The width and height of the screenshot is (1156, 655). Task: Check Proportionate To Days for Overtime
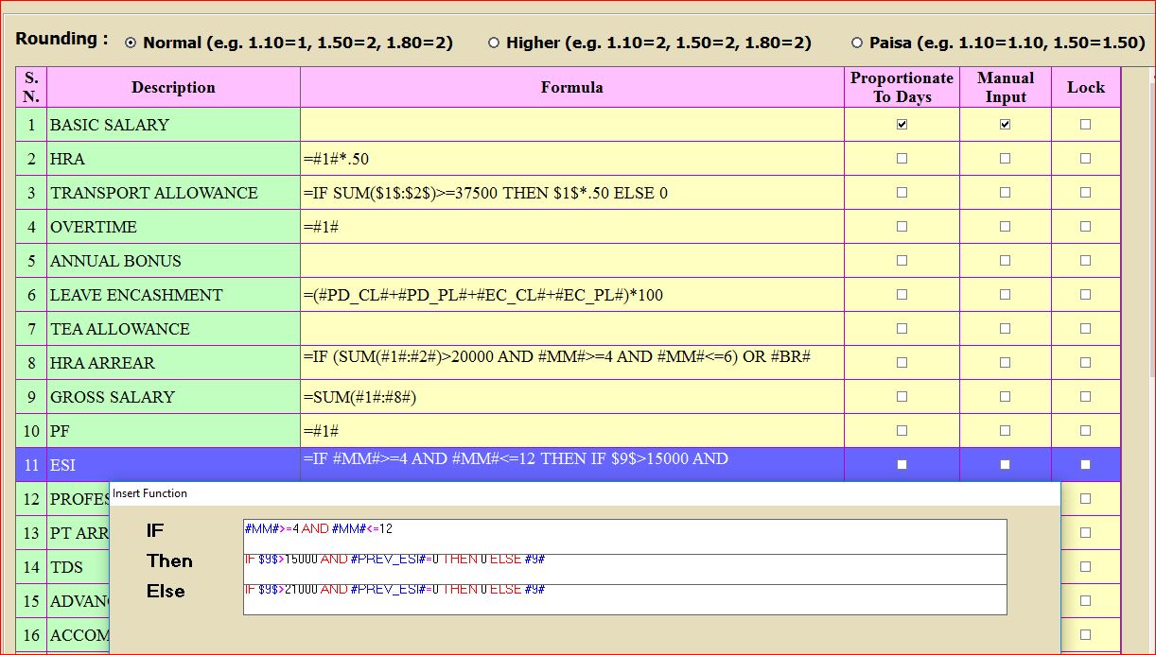(902, 227)
